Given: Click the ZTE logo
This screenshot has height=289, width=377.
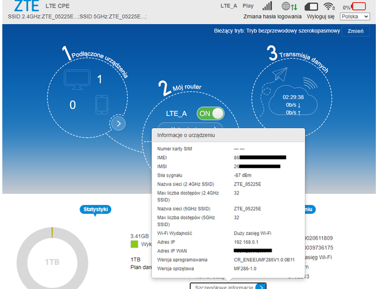Looking at the screenshot, I should (27, 6).
